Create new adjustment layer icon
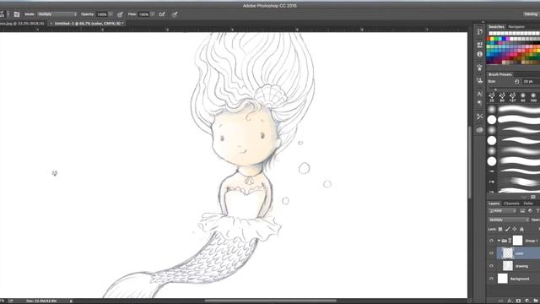 click(526, 301)
